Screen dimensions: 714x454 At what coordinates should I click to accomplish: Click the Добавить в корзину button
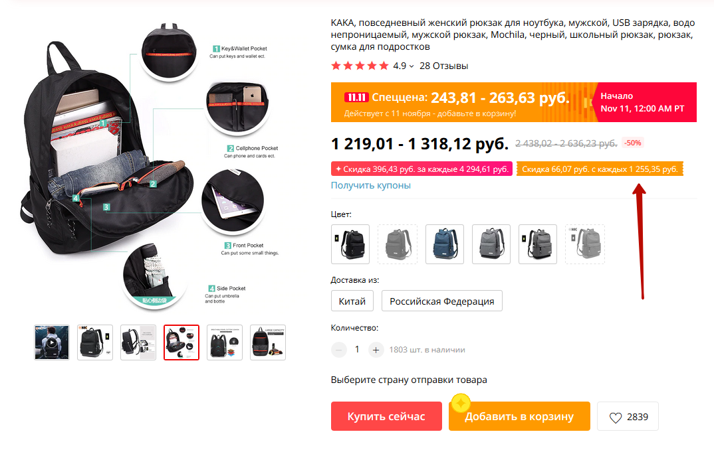519,416
